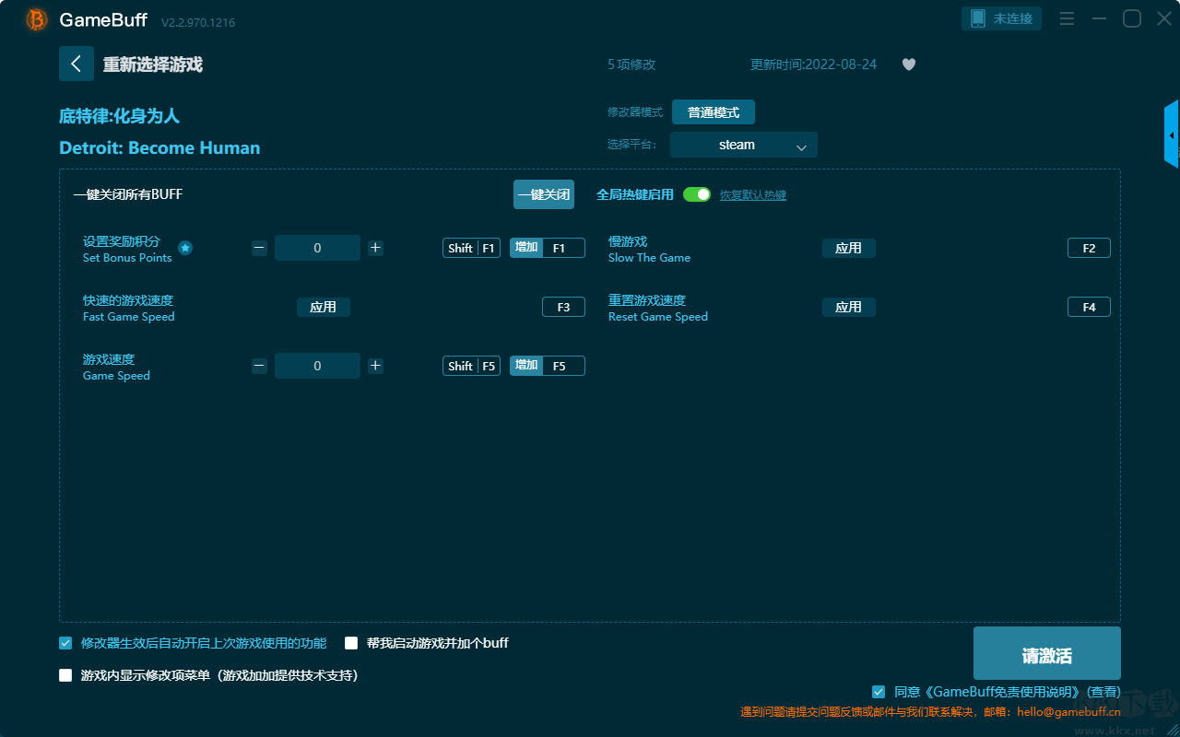Click the 一键关闭 button
Image resolution: width=1180 pixels, height=737 pixels.
pos(544,194)
